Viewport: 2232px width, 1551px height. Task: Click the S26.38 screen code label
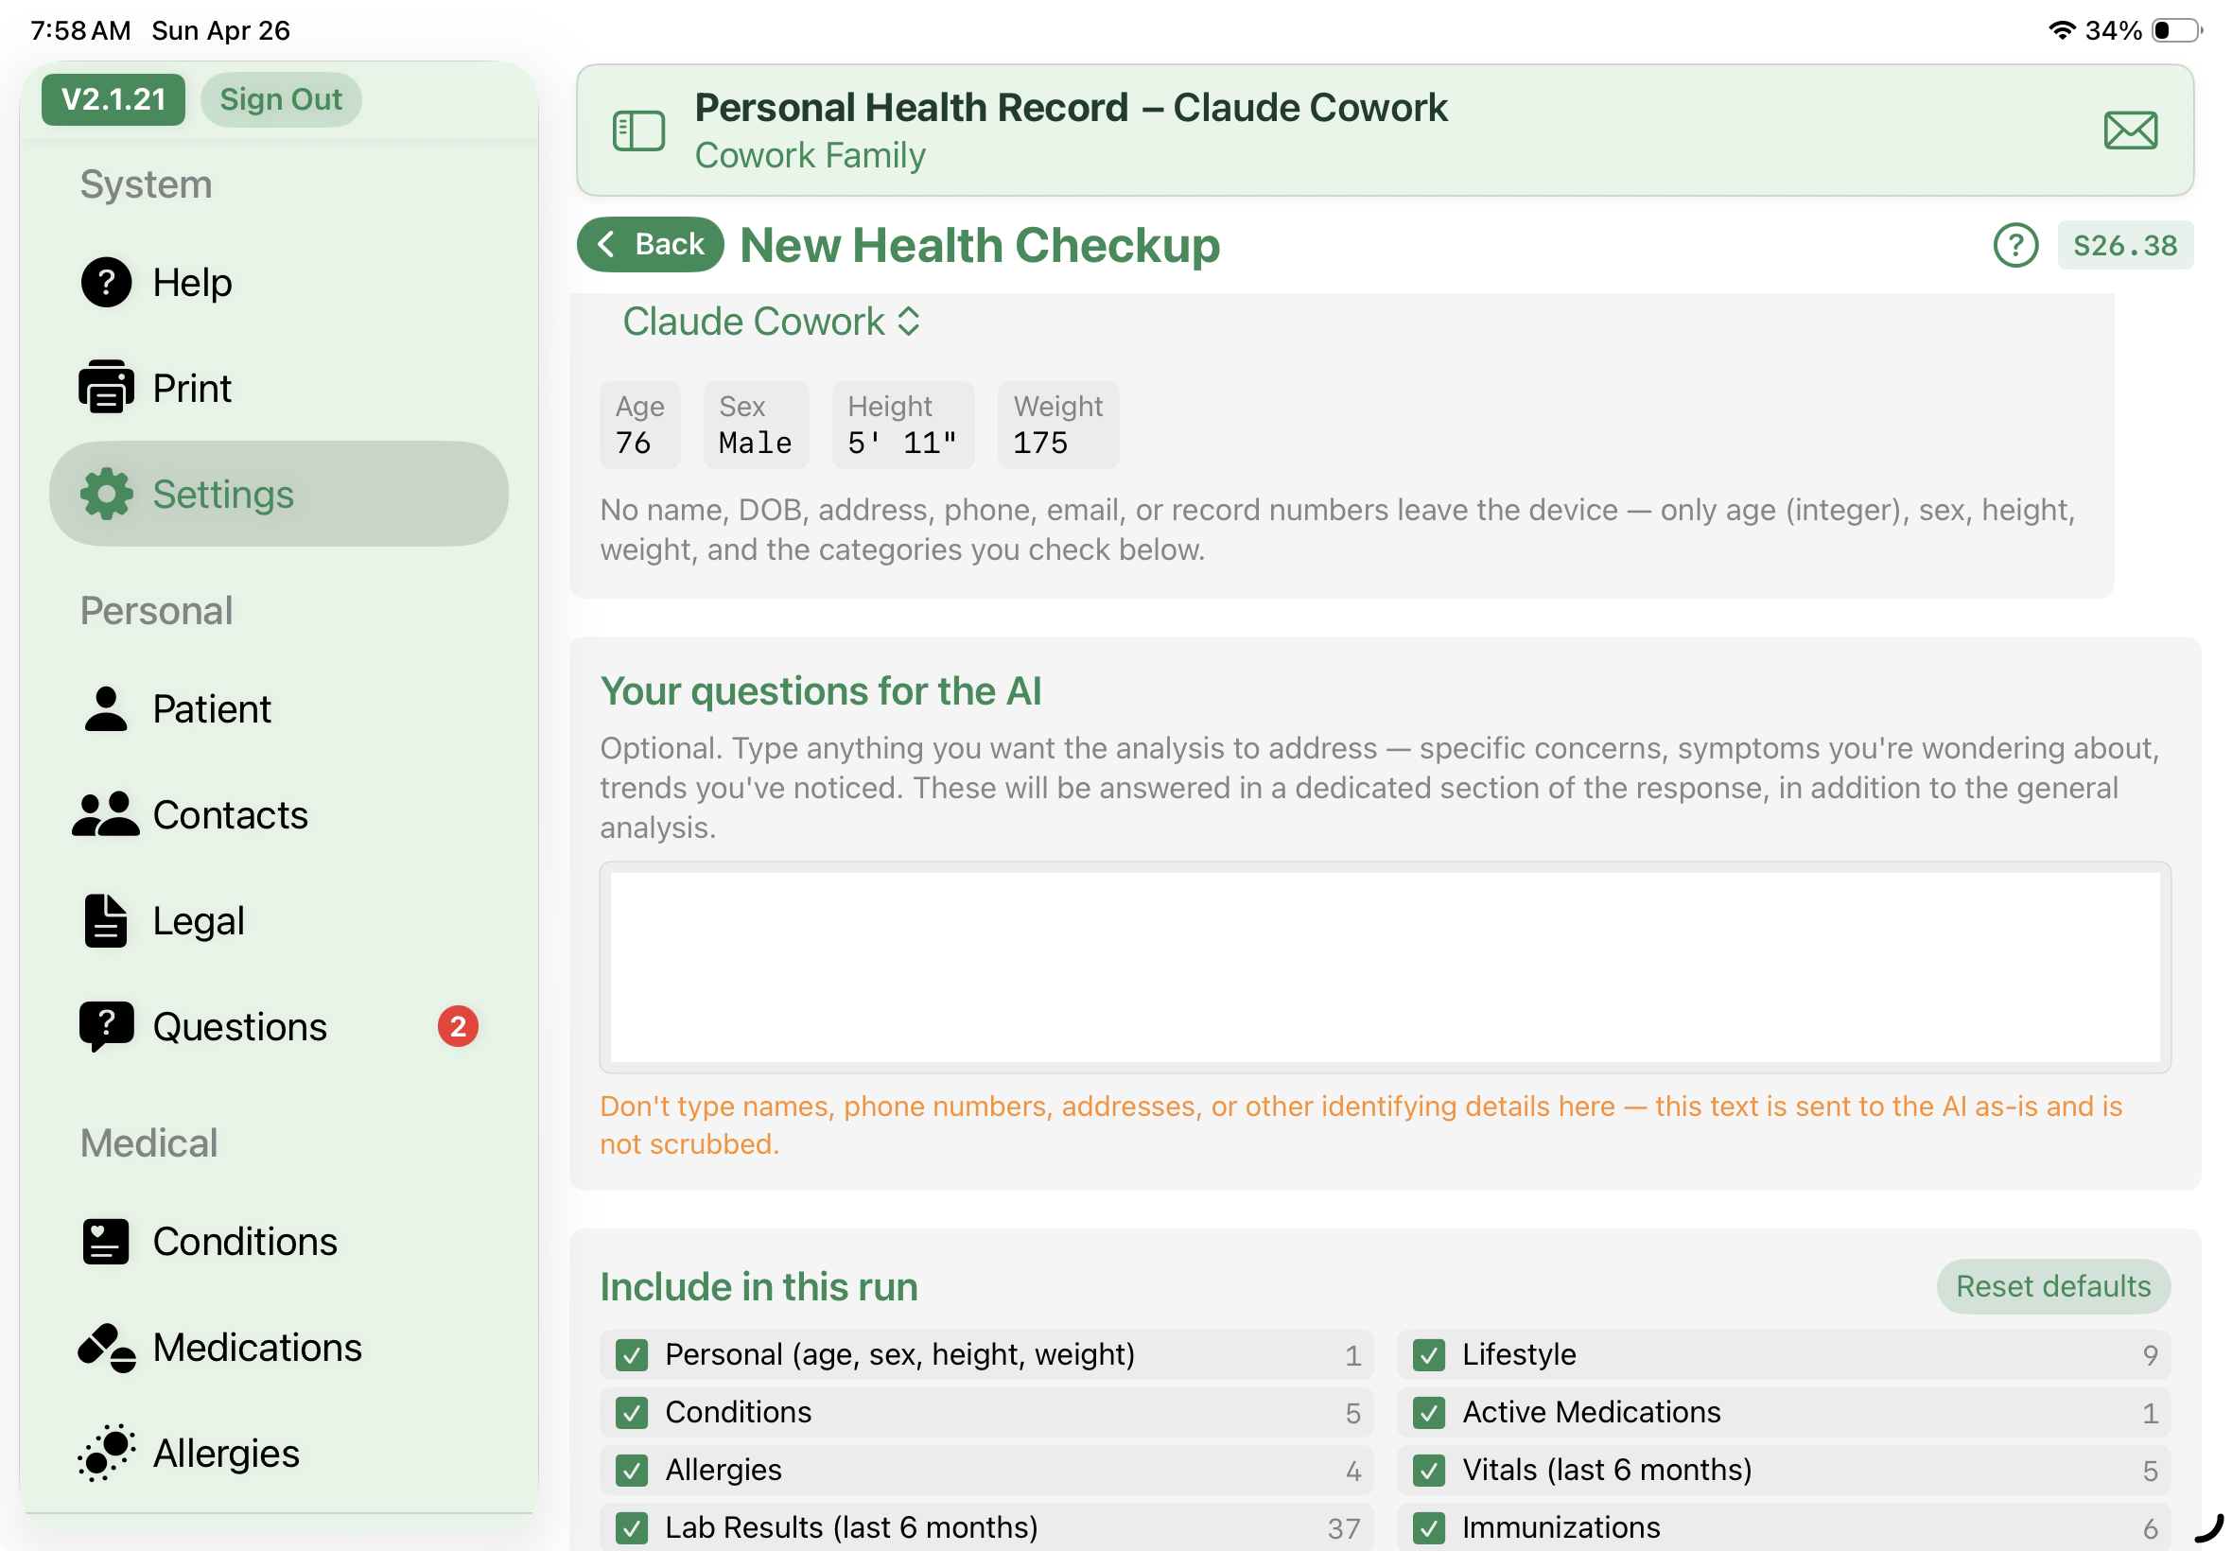2124,245
